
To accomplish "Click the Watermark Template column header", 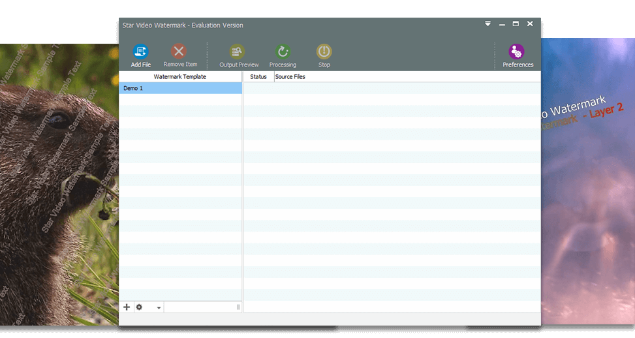I will [x=180, y=76].
